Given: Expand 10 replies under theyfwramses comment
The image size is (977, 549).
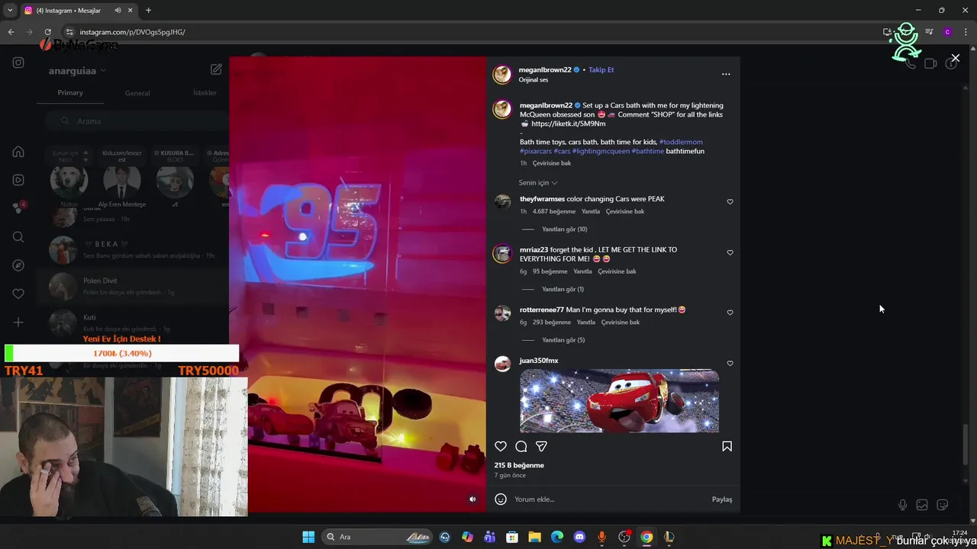Looking at the screenshot, I should pos(564,230).
